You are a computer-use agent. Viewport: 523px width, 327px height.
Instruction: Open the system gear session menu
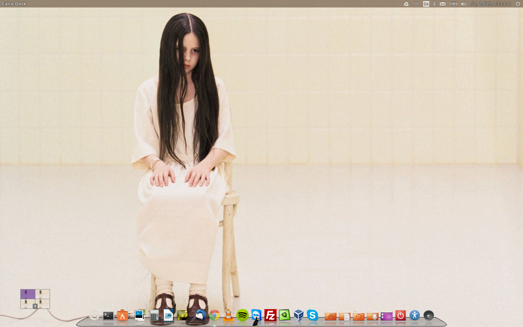518,4
